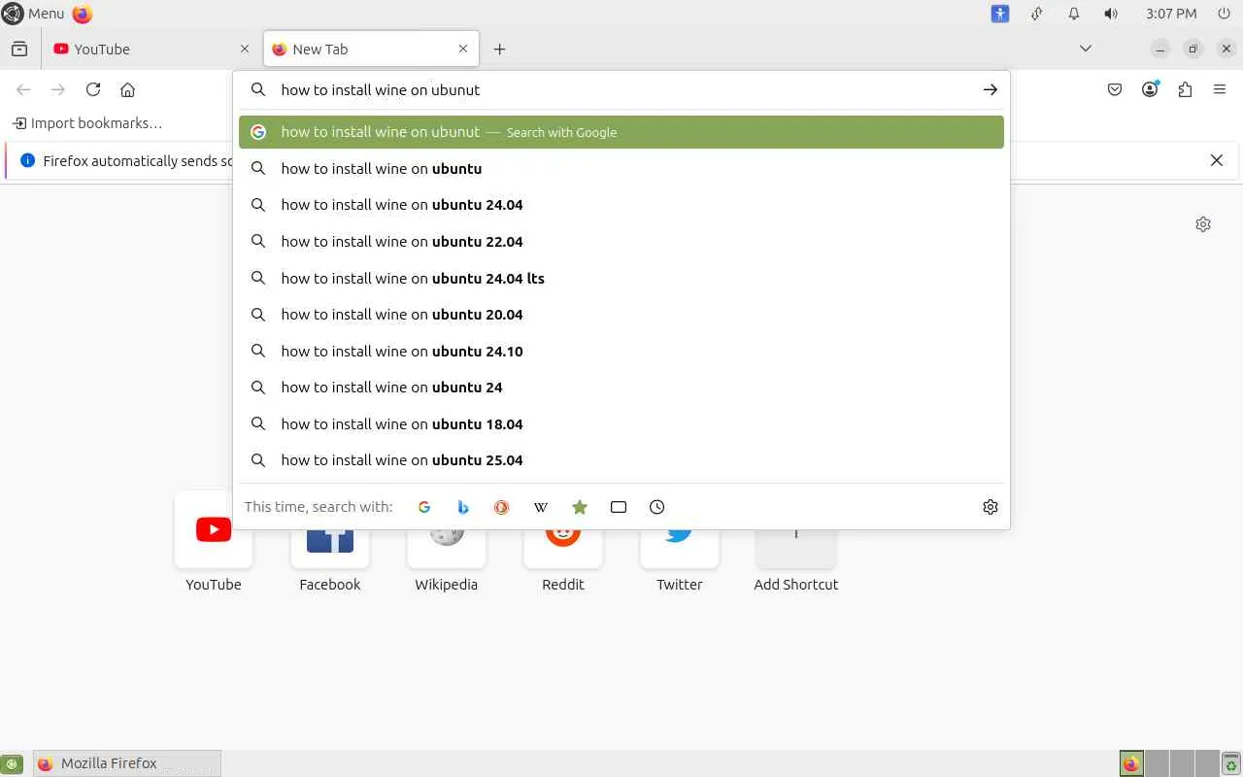Search in Bookmarks using the star icon
The height and width of the screenshot is (777, 1243).
[x=580, y=507]
